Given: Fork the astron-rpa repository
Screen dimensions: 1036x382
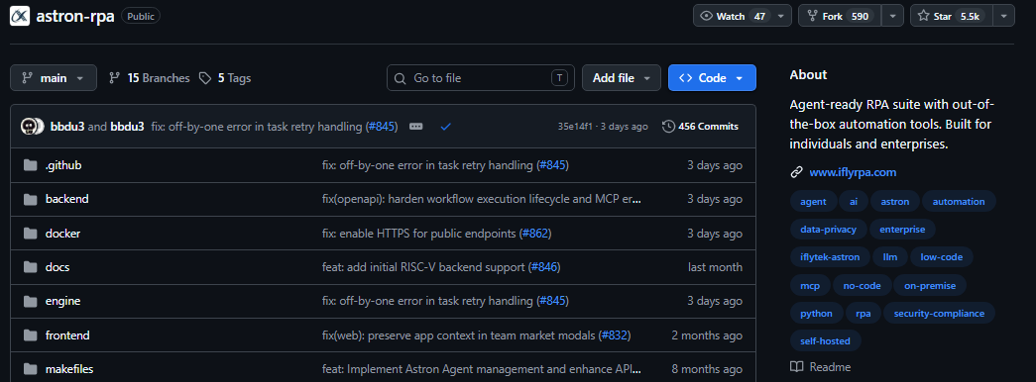Looking at the screenshot, I should [841, 16].
